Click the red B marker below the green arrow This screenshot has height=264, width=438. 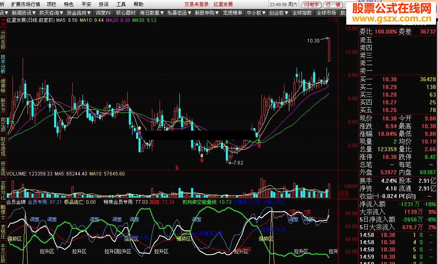(x=259, y=146)
